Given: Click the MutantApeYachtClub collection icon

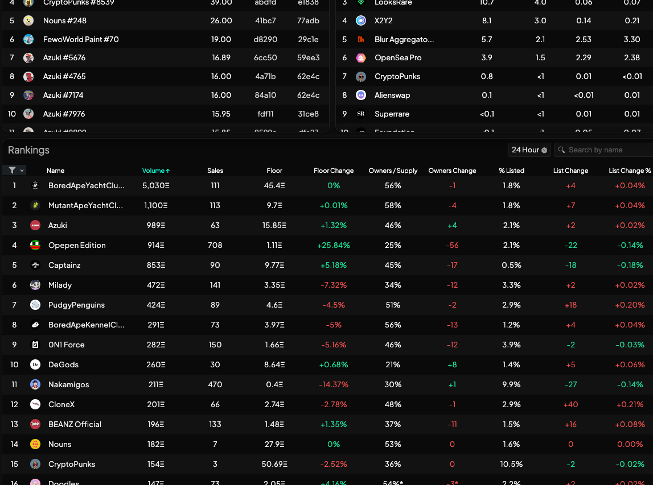Looking at the screenshot, I should tap(35, 205).
